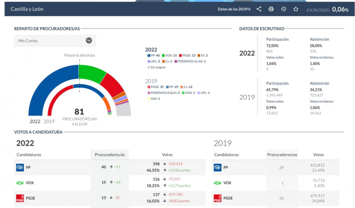The height and width of the screenshot is (208, 355).
Task: Click the VOX logo in 2022 table
Action: point(20,182)
